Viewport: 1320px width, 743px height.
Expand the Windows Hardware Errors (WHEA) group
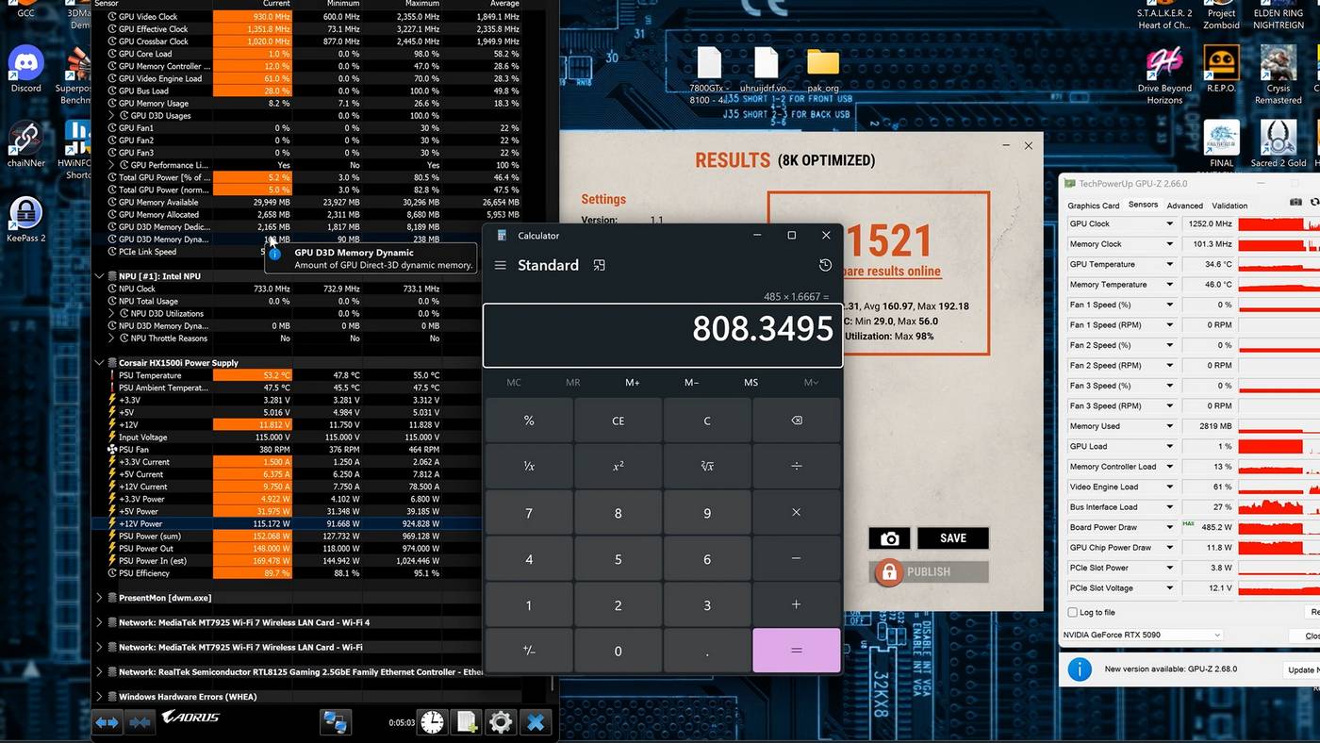point(100,697)
